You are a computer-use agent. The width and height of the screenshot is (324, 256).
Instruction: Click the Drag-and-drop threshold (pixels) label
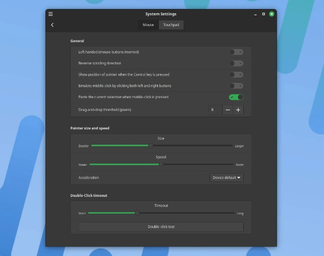(104, 110)
